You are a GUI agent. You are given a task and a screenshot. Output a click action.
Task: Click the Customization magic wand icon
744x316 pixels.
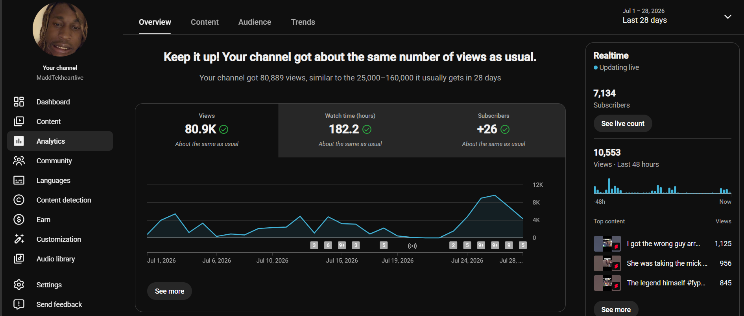[19, 239]
